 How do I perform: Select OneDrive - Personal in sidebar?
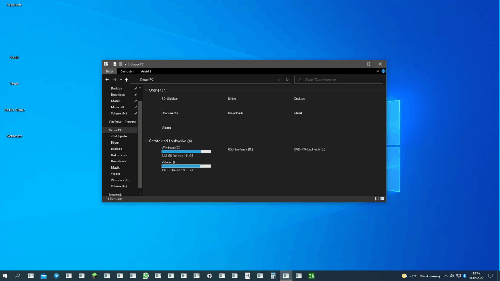pyautogui.click(x=122, y=122)
